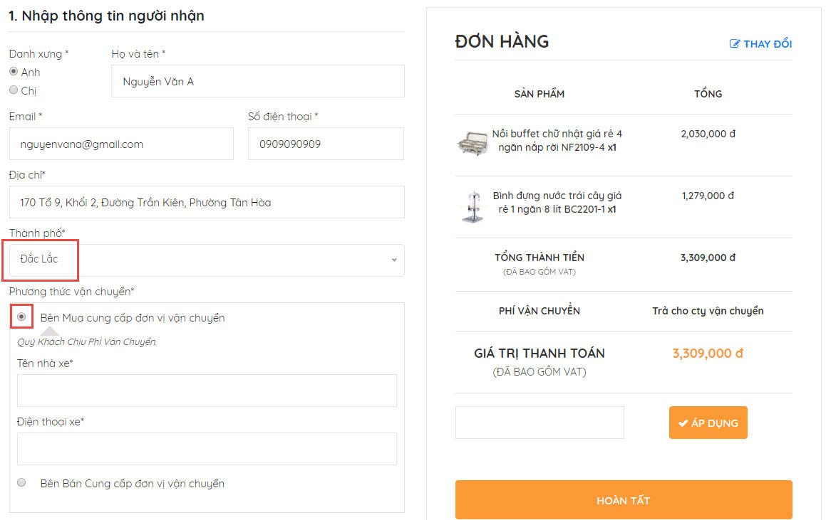Screen dimensions: 826x520
Task: Focus the Email input field
Action: (x=121, y=144)
